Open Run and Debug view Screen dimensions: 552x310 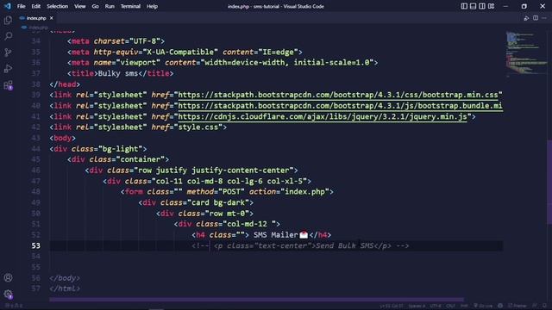(8, 69)
